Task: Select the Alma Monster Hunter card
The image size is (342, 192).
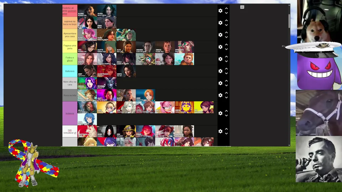Action: point(107,35)
